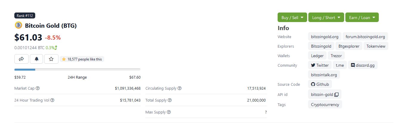This screenshot has height=123, width=397.
Task: Click the Market Cap help question icon
Action: tap(38, 88)
